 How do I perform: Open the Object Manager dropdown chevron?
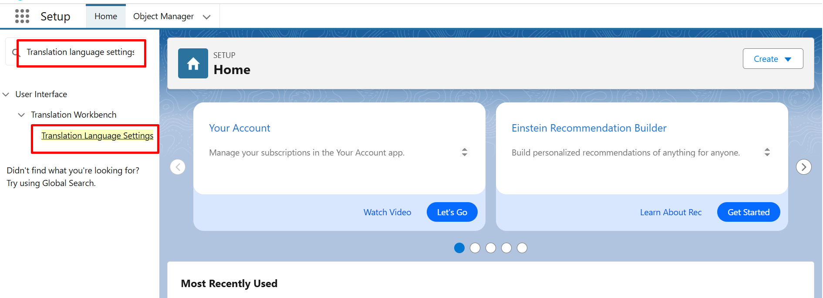[x=207, y=17]
